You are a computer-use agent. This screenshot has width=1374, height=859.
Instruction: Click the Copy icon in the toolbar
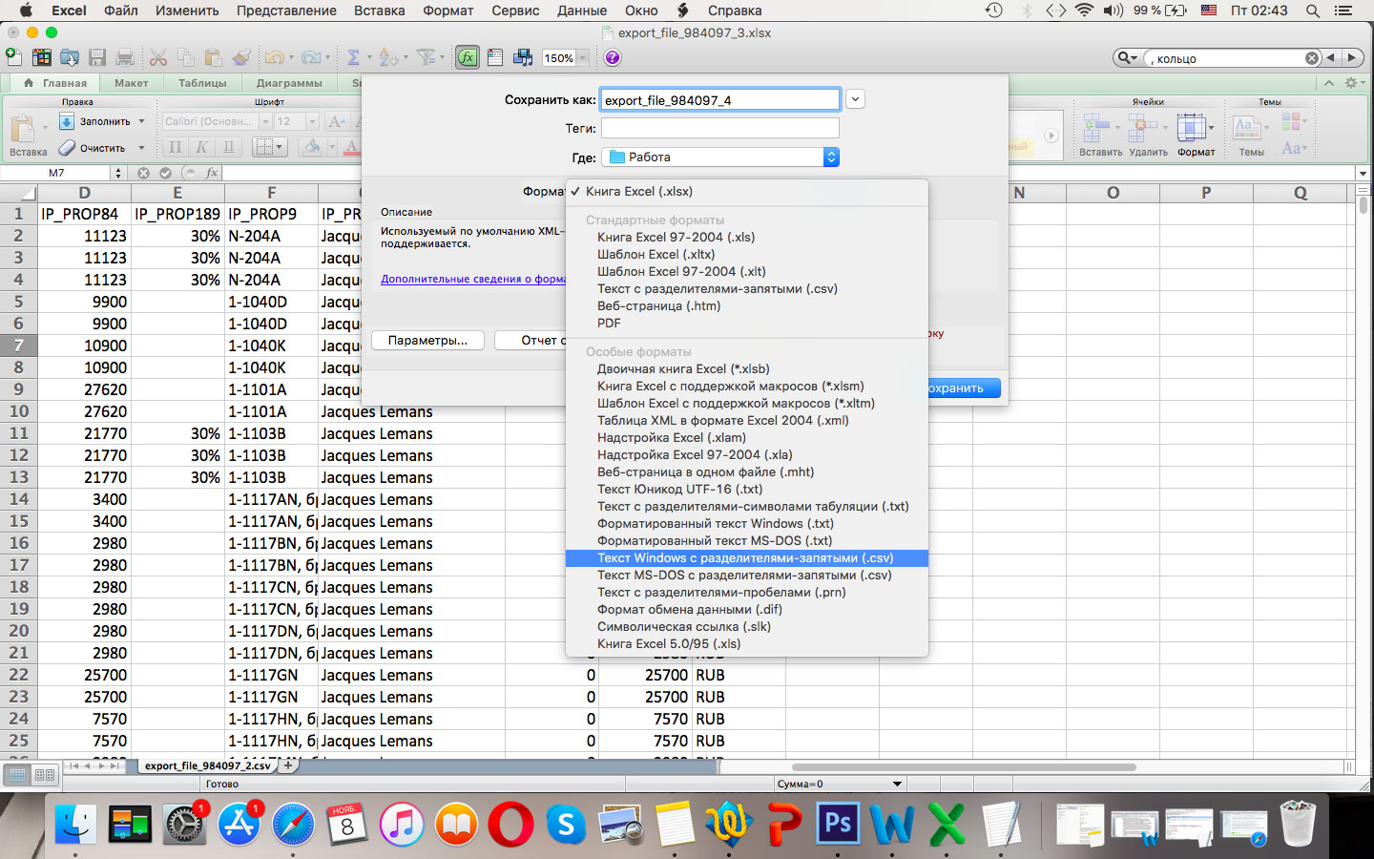click(186, 57)
